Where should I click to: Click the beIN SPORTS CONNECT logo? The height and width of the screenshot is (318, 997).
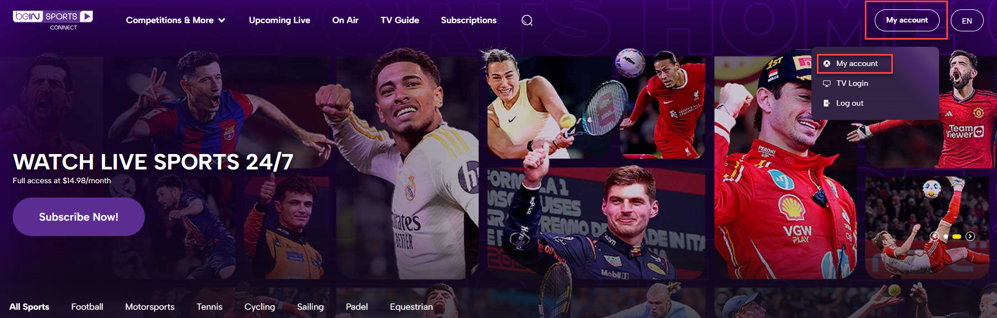point(53,20)
